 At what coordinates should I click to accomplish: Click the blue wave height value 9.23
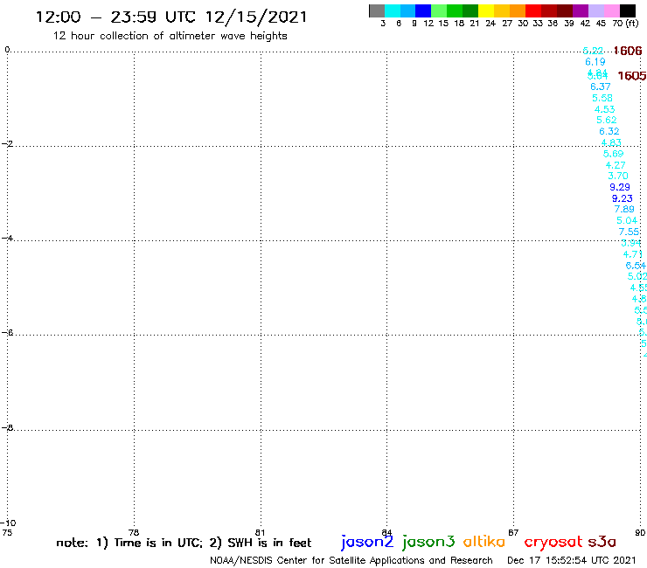click(623, 198)
